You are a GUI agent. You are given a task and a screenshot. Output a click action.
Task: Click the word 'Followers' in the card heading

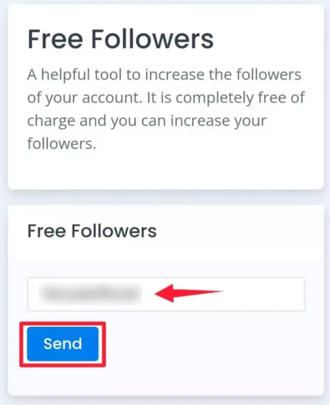[x=114, y=231]
